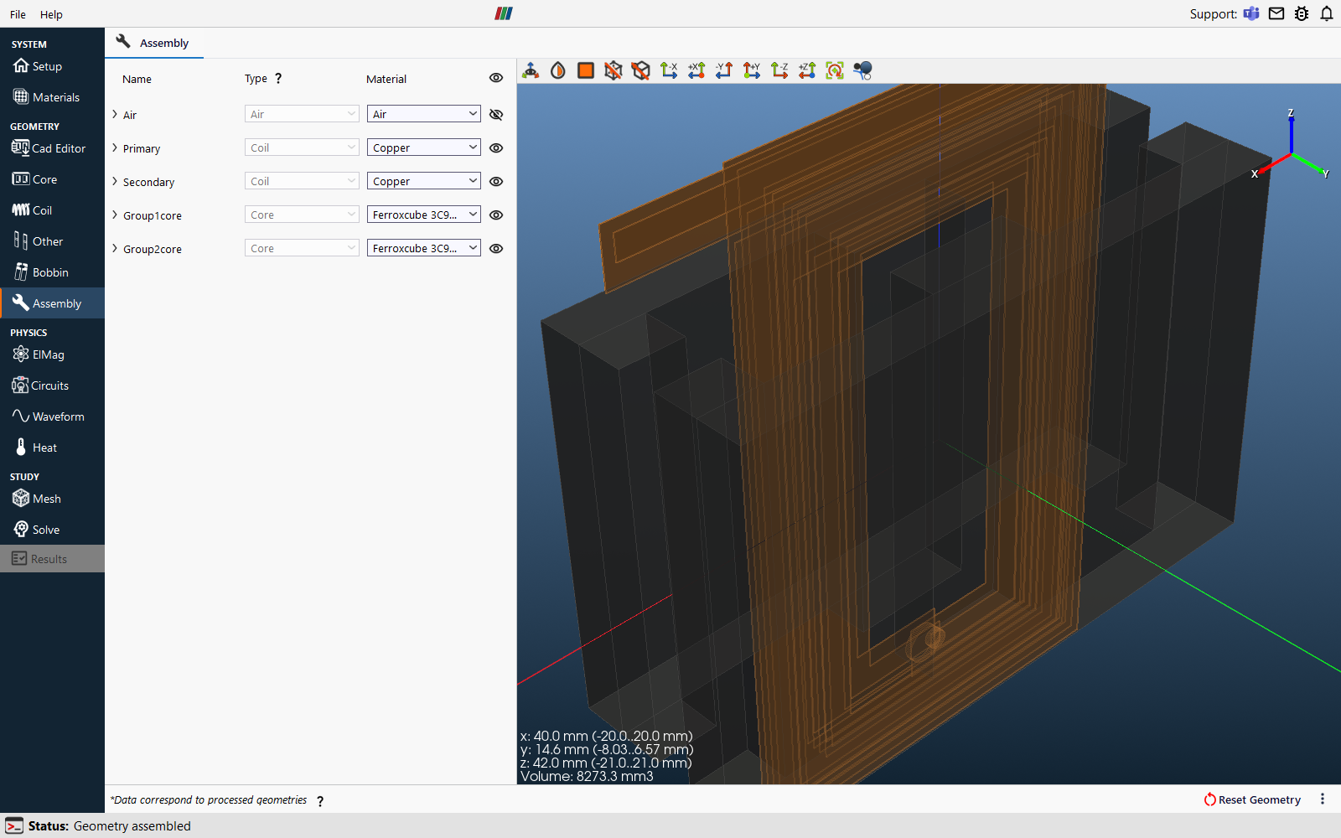Click the bug report icon

click(x=1302, y=13)
